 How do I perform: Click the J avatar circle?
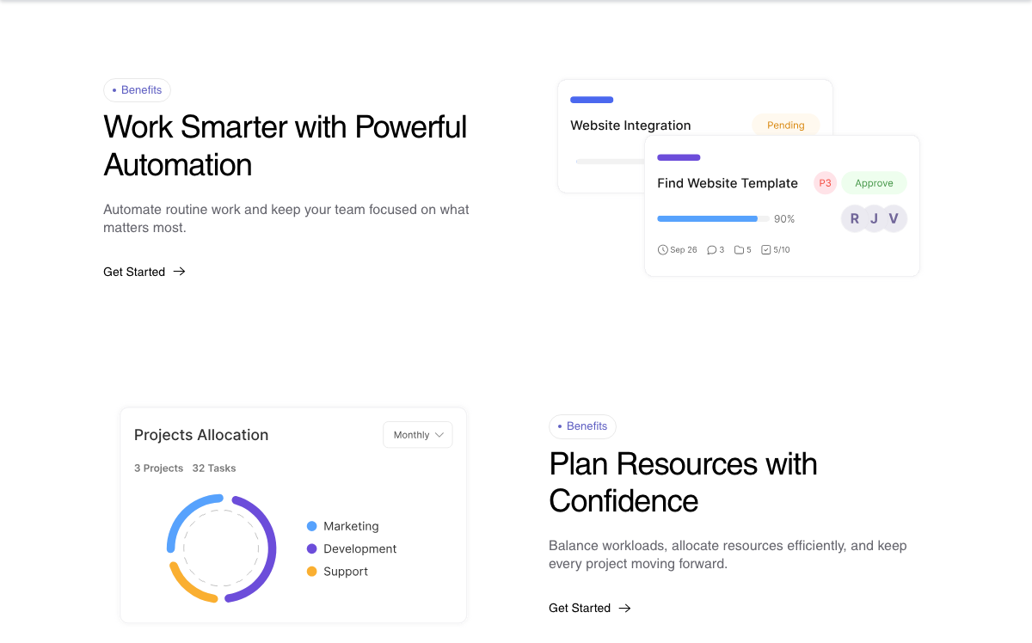874,218
